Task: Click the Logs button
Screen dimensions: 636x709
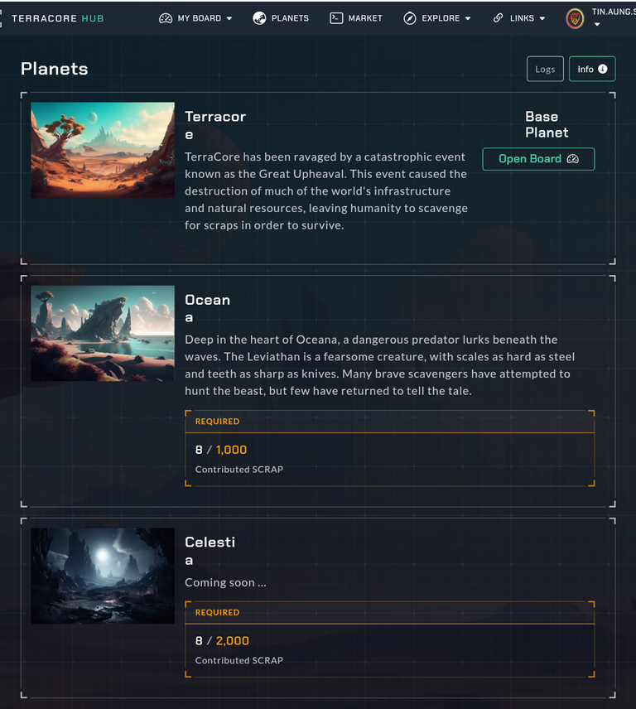Action: [x=545, y=69]
